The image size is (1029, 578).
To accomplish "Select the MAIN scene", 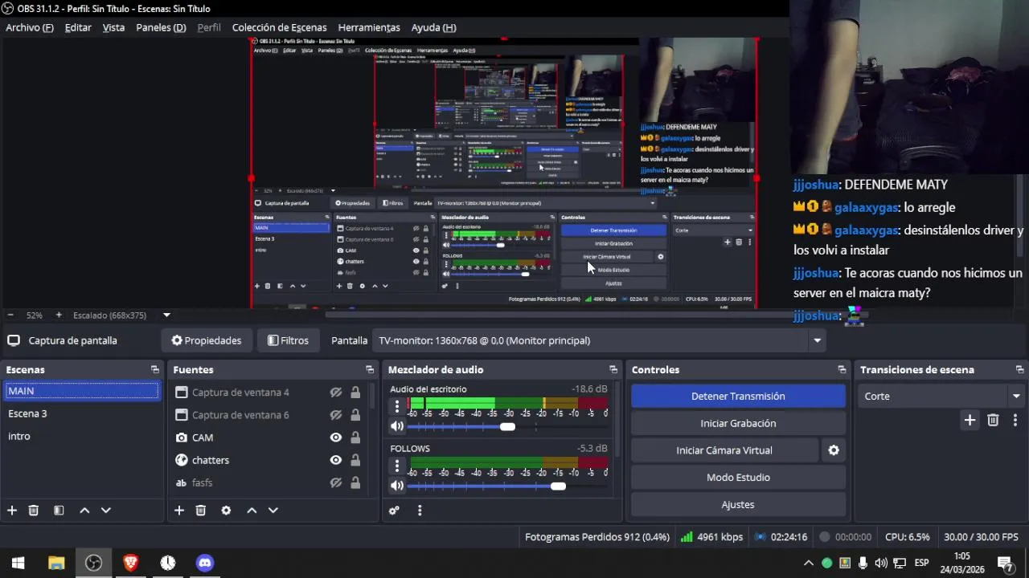I will [81, 391].
